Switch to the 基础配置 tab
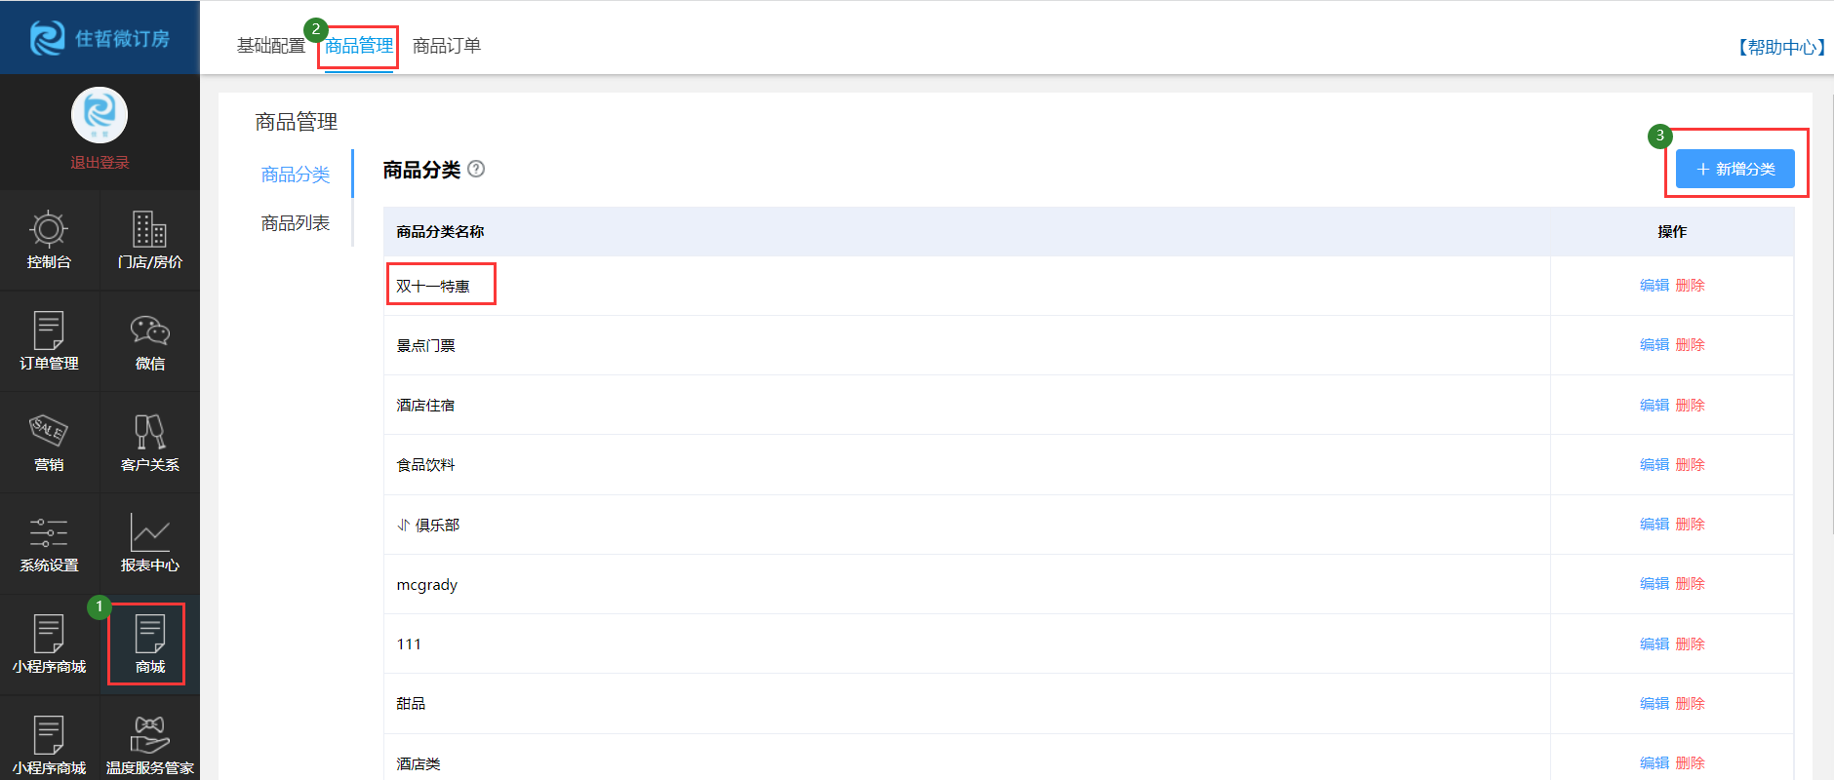Image resolution: width=1834 pixels, height=780 pixels. pos(270,46)
